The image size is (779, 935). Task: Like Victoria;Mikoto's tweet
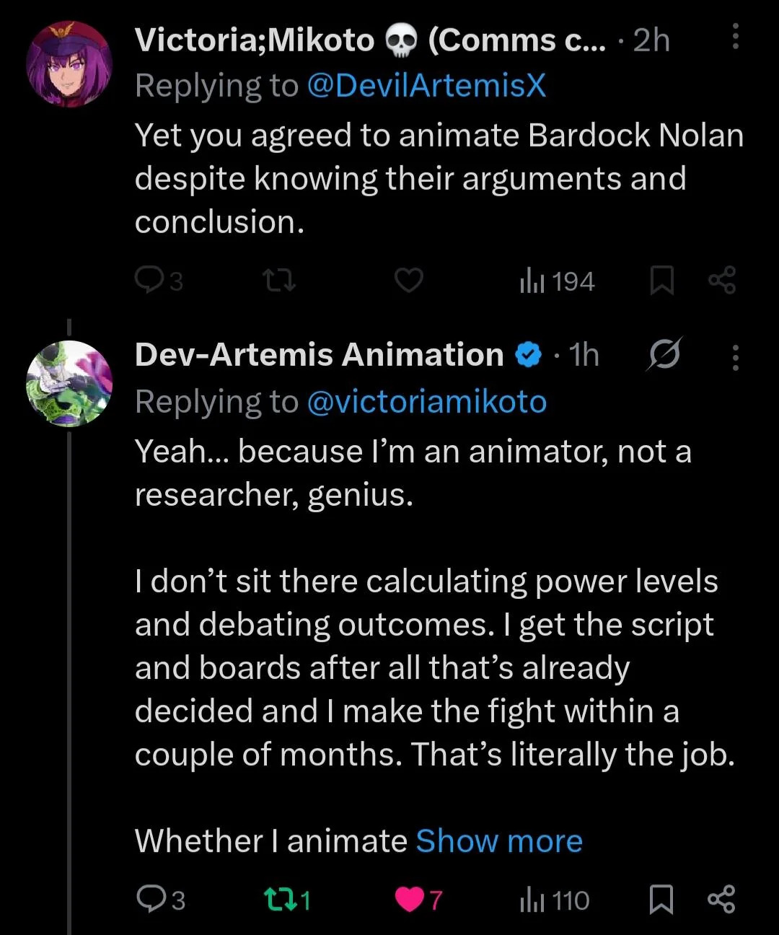[408, 280]
